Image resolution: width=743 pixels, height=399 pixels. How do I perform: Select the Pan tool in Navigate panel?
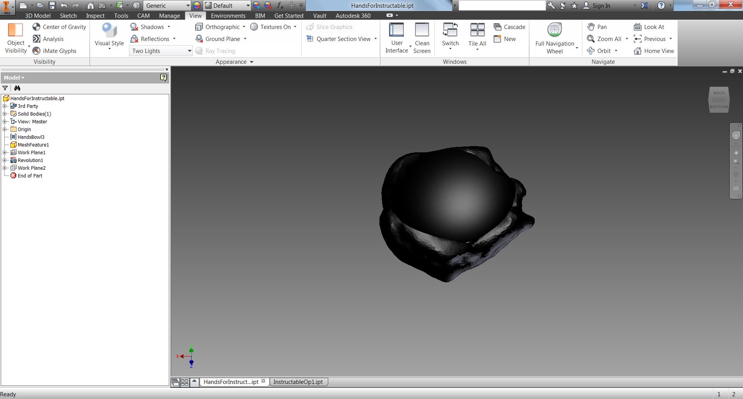pos(597,27)
